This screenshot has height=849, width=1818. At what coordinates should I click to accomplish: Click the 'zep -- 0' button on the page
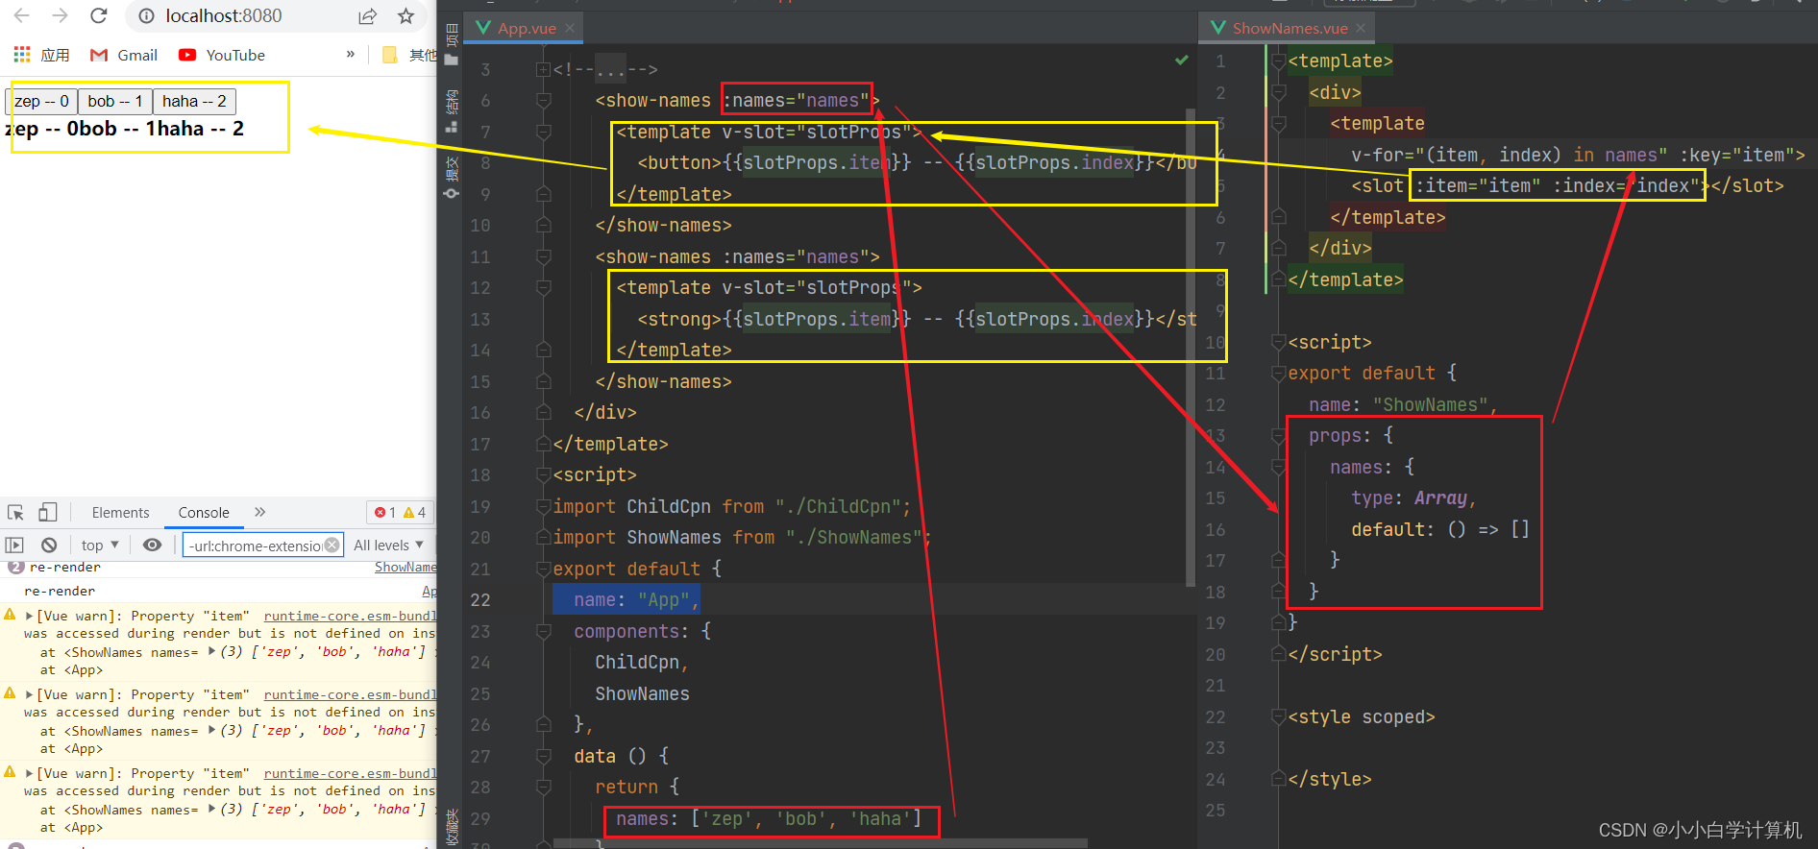41,101
